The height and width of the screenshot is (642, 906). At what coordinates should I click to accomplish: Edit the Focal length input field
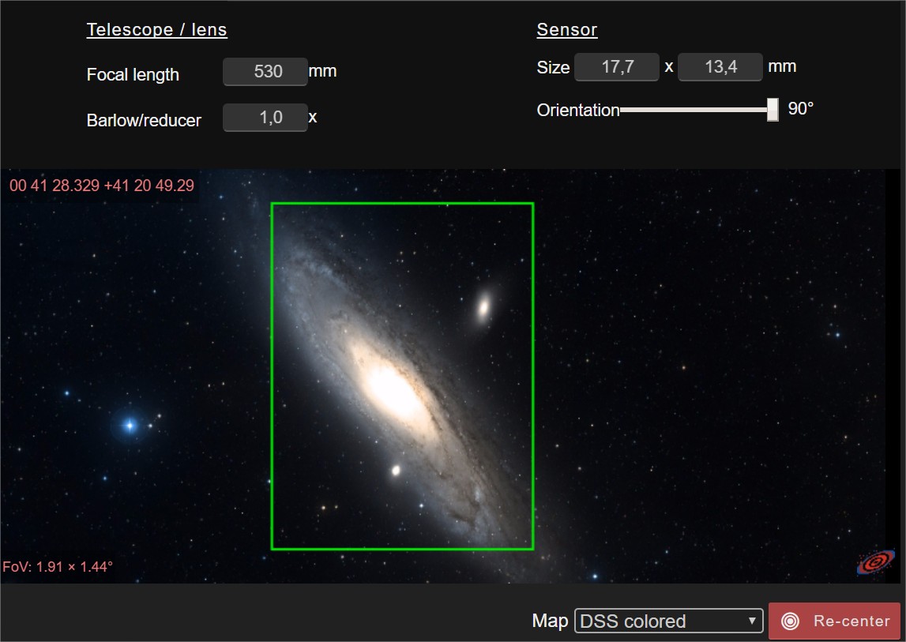tap(265, 72)
